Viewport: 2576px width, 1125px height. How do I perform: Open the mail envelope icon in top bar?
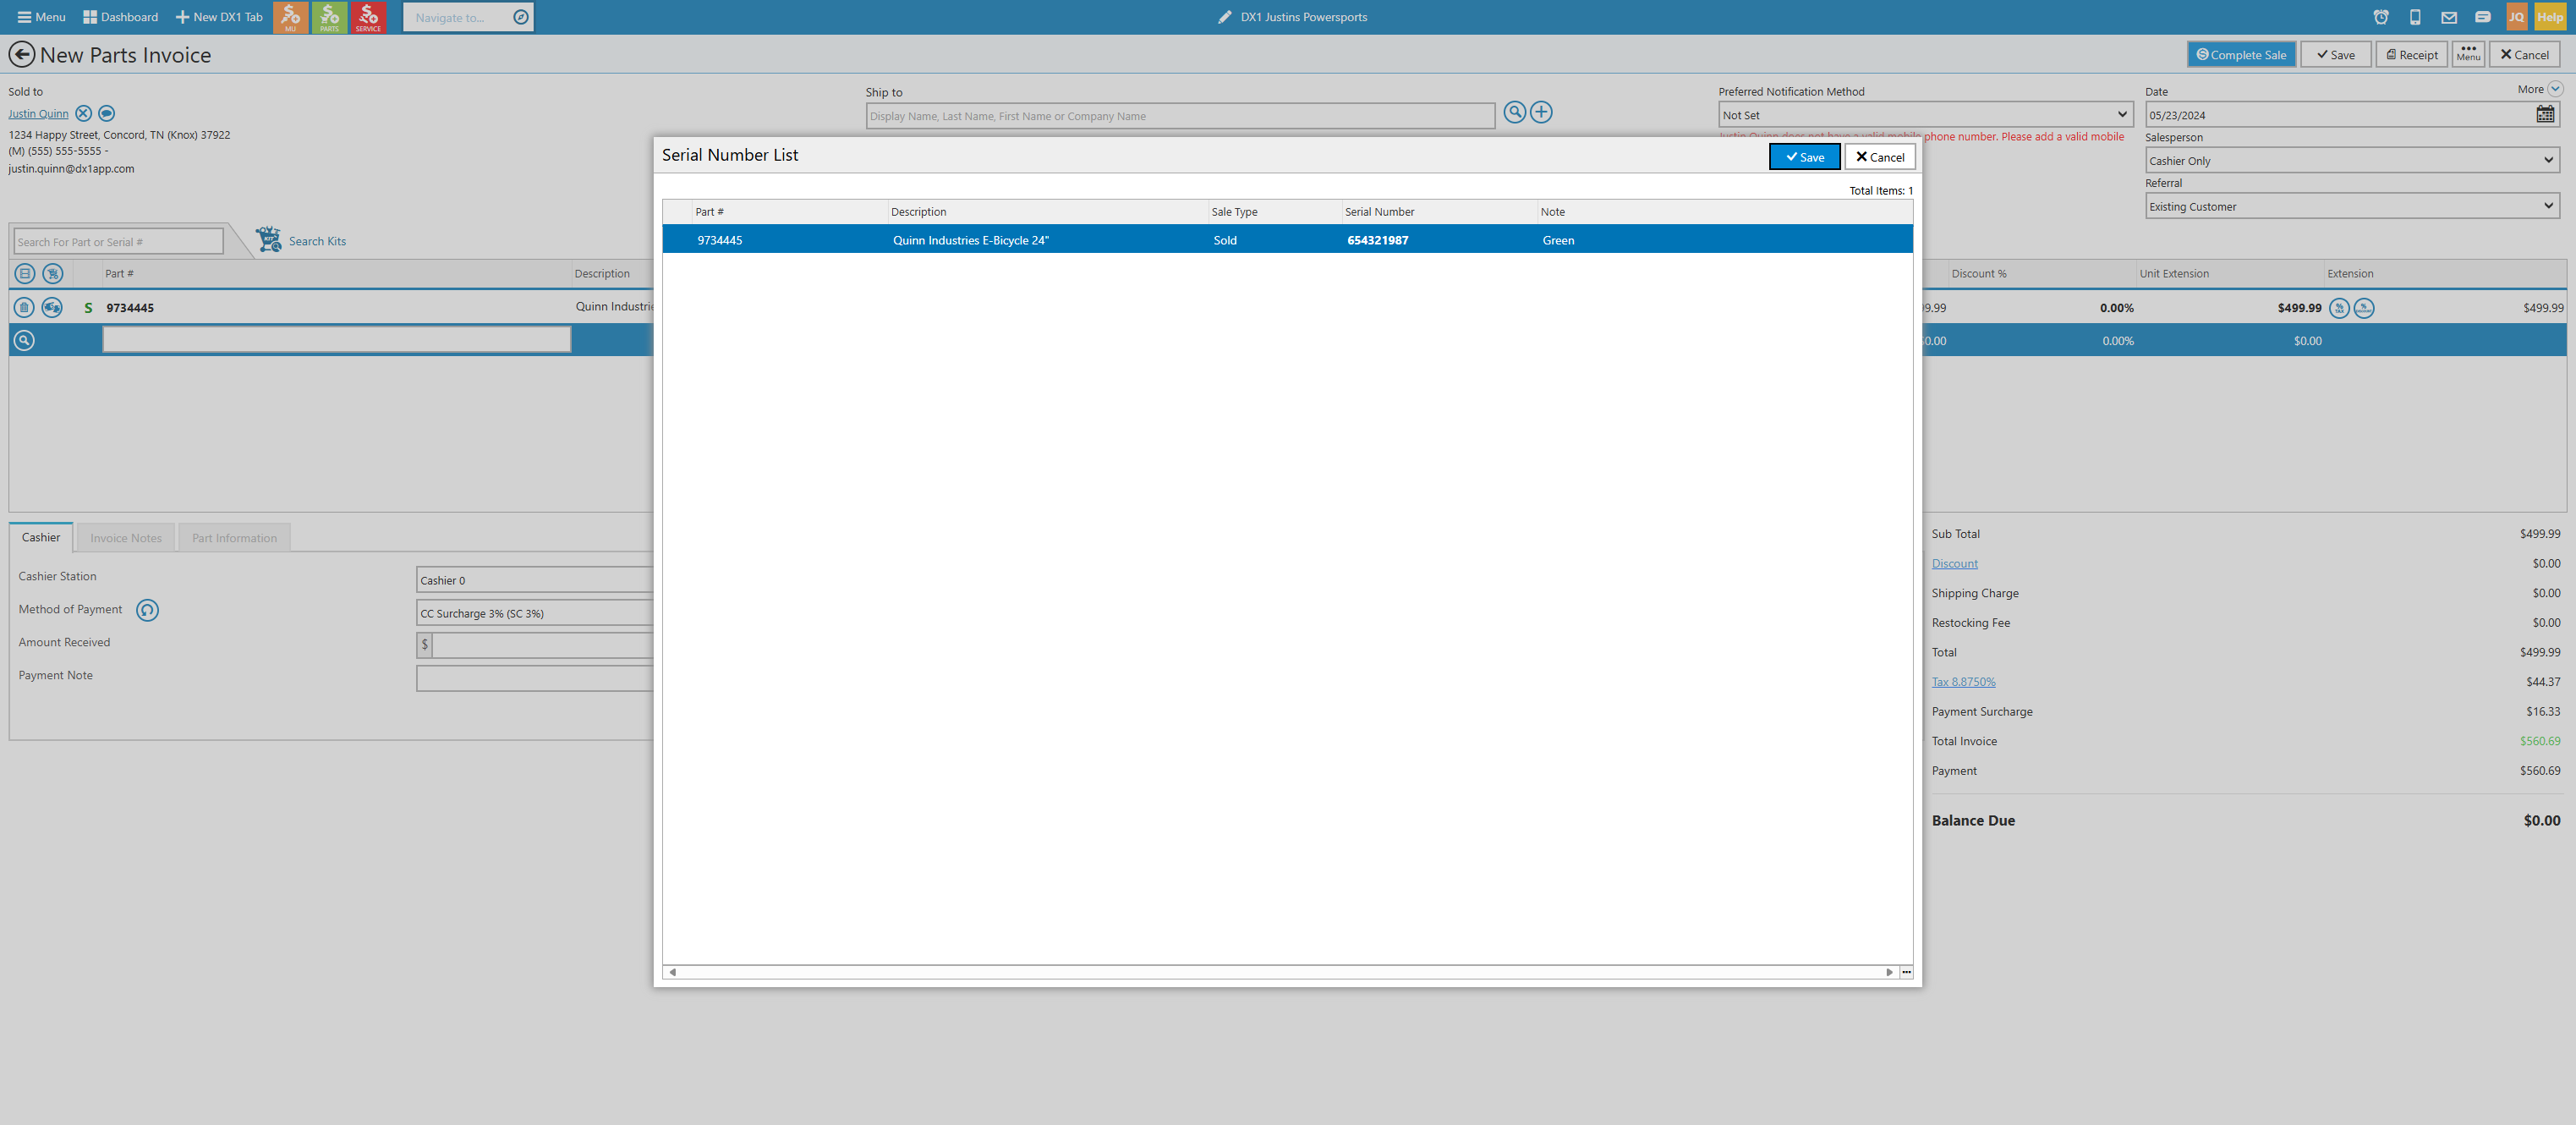[x=2449, y=17]
